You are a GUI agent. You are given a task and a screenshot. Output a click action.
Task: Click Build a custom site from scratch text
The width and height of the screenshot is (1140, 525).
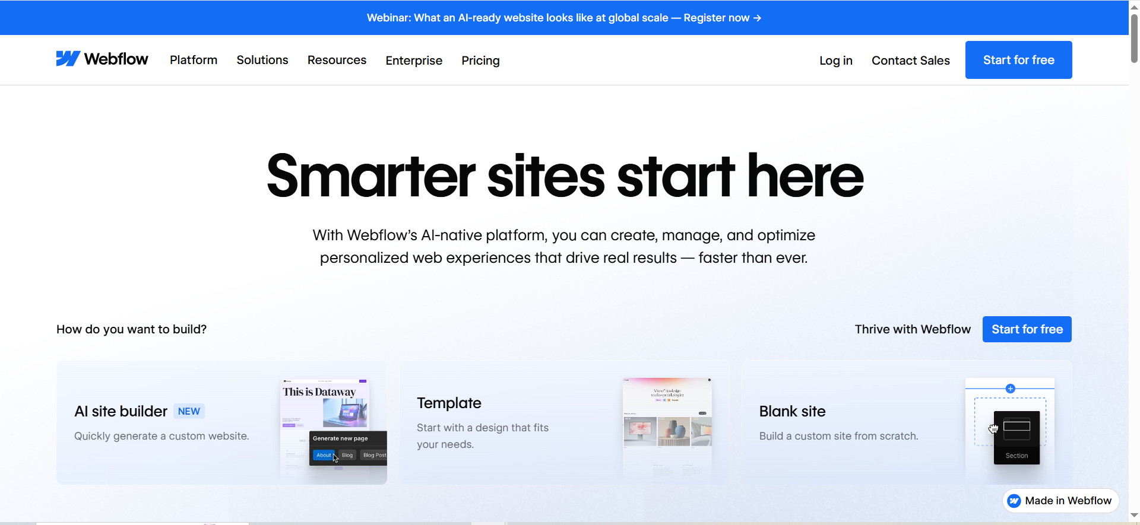(838, 436)
